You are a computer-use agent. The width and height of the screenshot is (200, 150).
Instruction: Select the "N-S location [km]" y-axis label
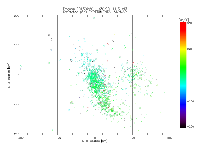pos(9,75)
